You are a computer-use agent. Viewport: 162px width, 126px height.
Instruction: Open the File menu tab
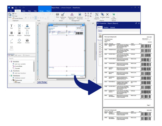click(11, 11)
